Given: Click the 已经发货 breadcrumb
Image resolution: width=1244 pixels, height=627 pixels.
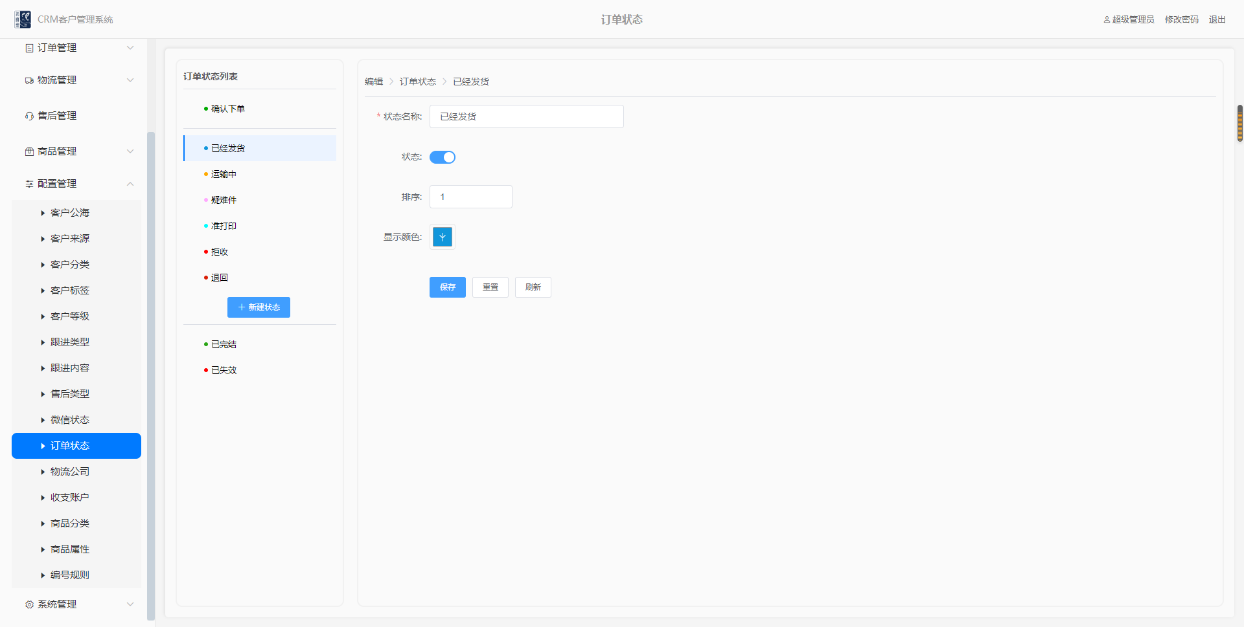Looking at the screenshot, I should (471, 82).
